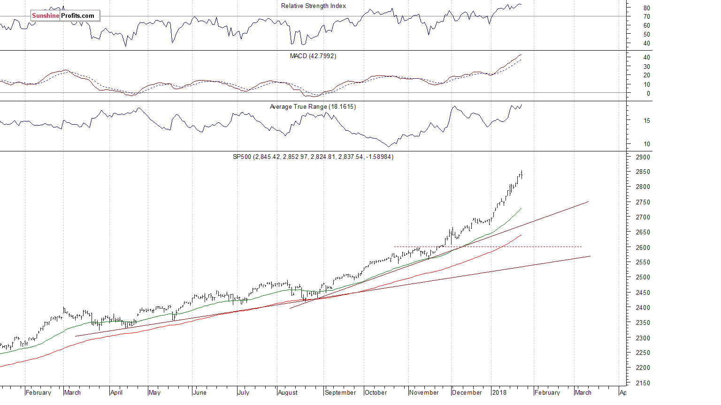This screenshot has height=405, width=721.
Task: Select the Relative Strength Index title
Action: click(314, 6)
